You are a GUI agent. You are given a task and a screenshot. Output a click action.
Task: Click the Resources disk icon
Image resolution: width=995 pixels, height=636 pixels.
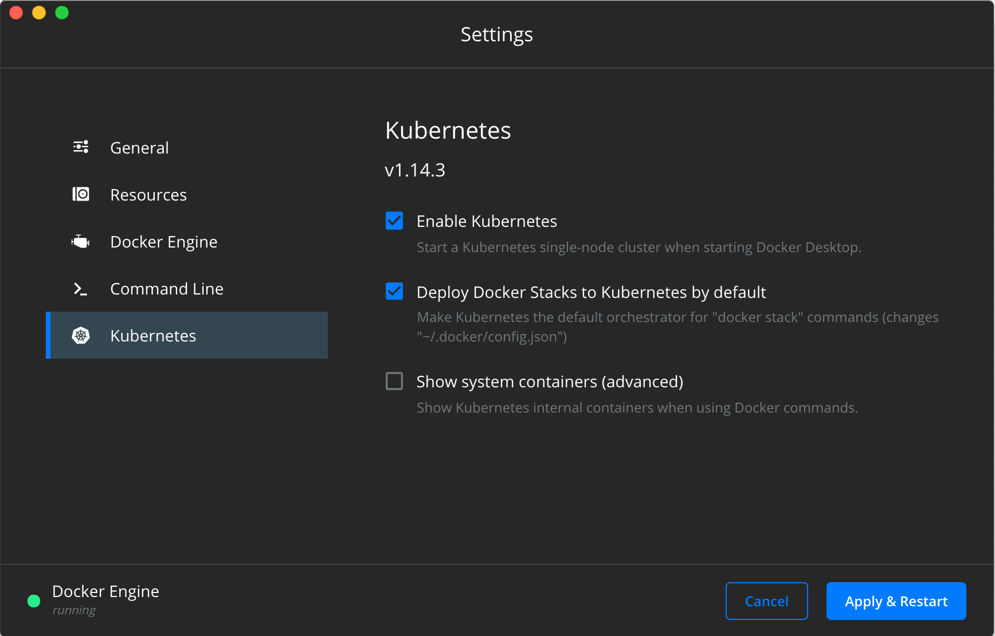point(81,194)
